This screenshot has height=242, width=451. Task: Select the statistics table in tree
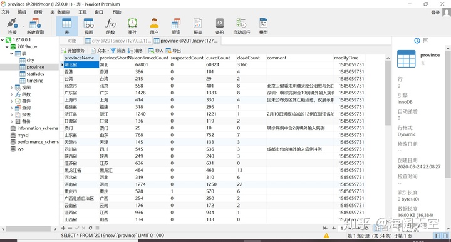coord(35,74)
